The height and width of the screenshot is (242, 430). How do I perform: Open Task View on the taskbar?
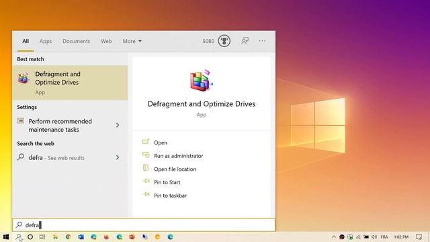[42, 237]
